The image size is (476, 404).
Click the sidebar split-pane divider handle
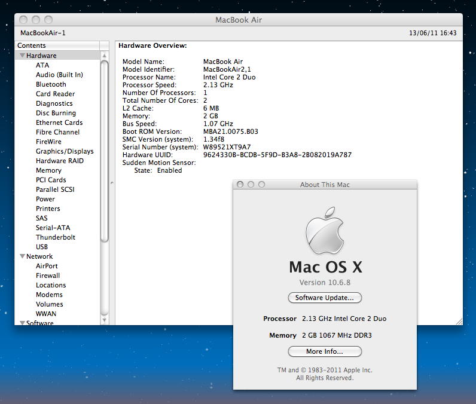tap(112, 183)
